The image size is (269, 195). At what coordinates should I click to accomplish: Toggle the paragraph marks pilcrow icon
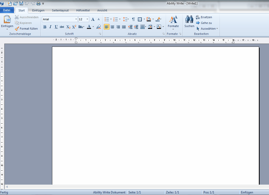coord(133,19)
